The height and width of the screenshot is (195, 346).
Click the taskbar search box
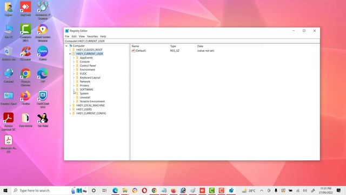pyautogui.click(x=50, y=190)
